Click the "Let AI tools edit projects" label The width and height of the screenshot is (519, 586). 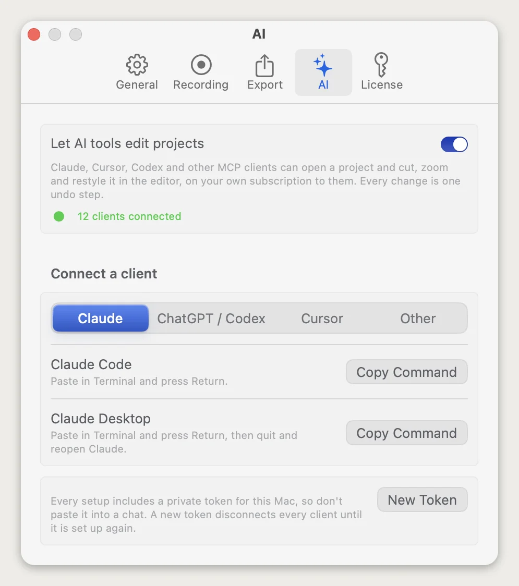coord(127,143)
